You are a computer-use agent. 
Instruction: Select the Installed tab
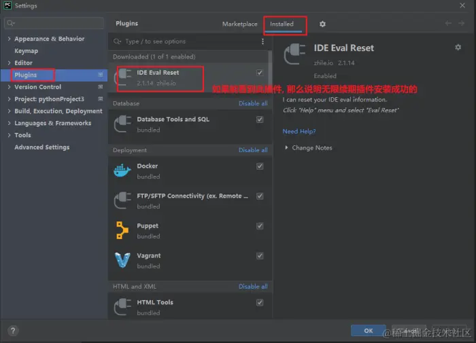(282, 24)
